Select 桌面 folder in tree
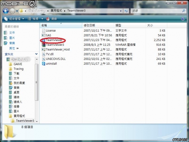Screen dimensions: 189x142 tap(14, 92)
